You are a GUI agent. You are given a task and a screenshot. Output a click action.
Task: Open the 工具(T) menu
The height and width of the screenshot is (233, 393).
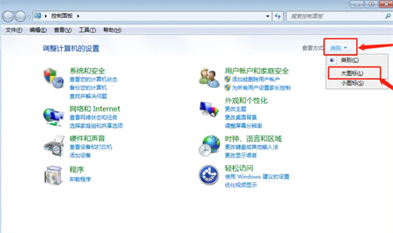(87, 30)
